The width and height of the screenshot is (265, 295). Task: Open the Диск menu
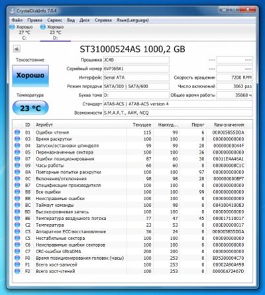pos(85,20)
